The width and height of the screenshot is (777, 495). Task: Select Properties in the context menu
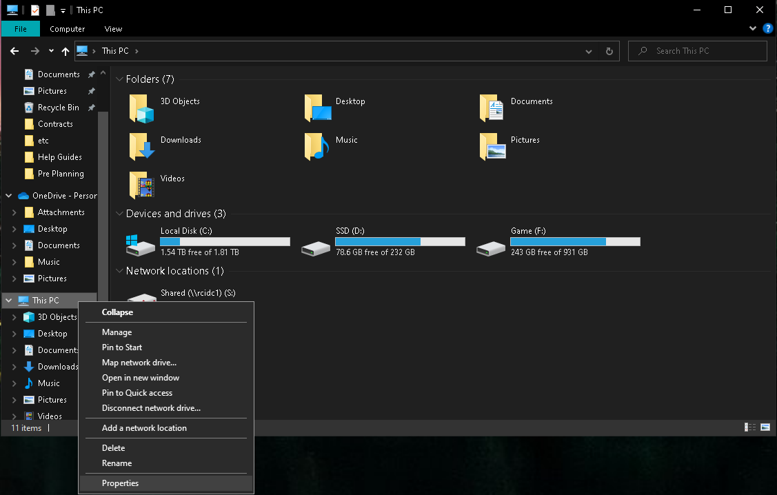tap(120, 483)
